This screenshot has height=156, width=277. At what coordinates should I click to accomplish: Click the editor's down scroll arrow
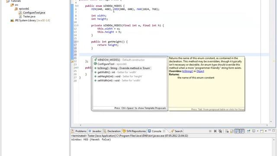point(271,121)
